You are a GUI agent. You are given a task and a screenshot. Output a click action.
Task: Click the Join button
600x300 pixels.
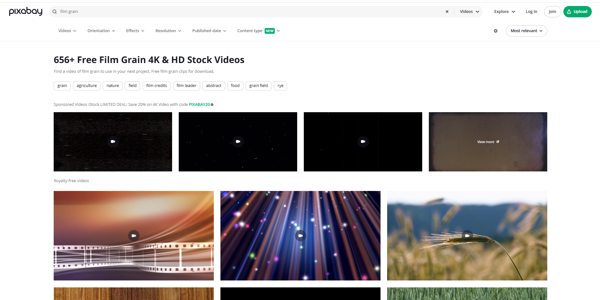pyautogui.click(x=552, y=11)
